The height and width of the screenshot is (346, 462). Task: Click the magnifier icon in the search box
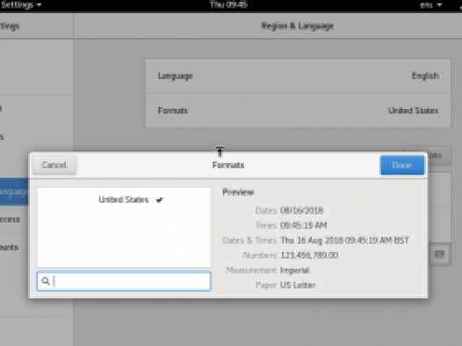[46, 281]
